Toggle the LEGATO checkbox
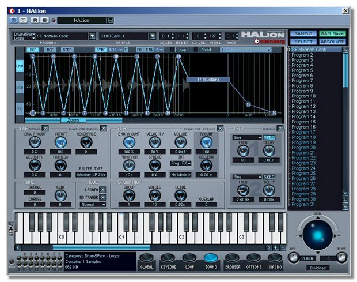This screenshot has height=282, width=357. (x=102, y=190)
